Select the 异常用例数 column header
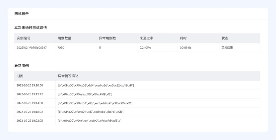 (107, 38)
